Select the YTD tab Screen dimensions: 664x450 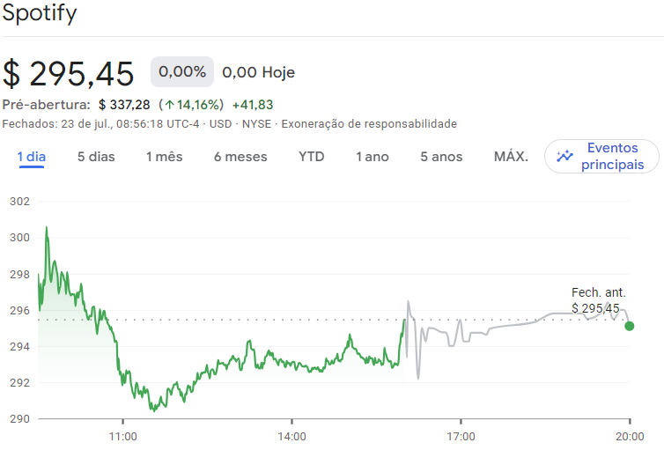click(x=311, y=157)
